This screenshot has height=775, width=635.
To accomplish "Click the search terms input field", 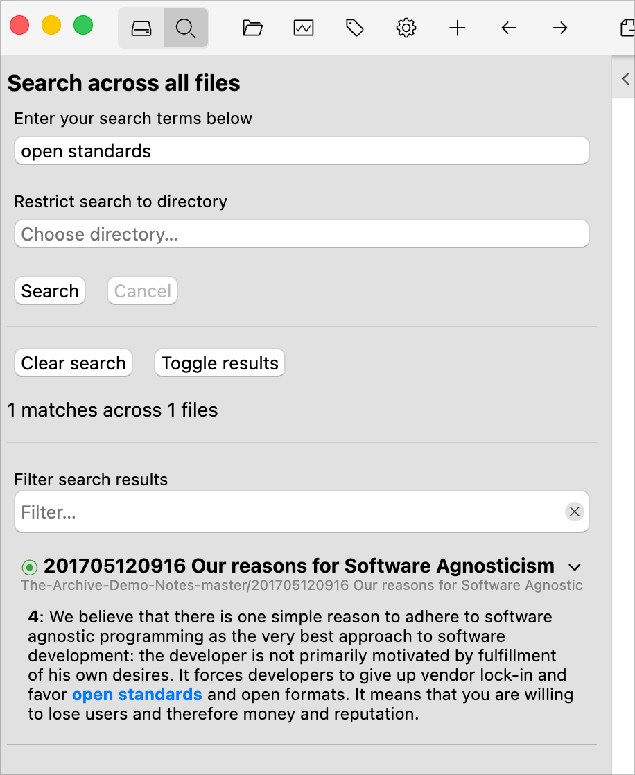I will (302, 151).
